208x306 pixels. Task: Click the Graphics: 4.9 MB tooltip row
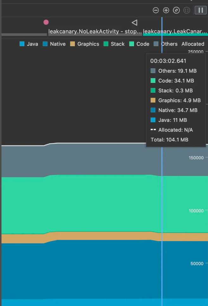coord(176,100)
